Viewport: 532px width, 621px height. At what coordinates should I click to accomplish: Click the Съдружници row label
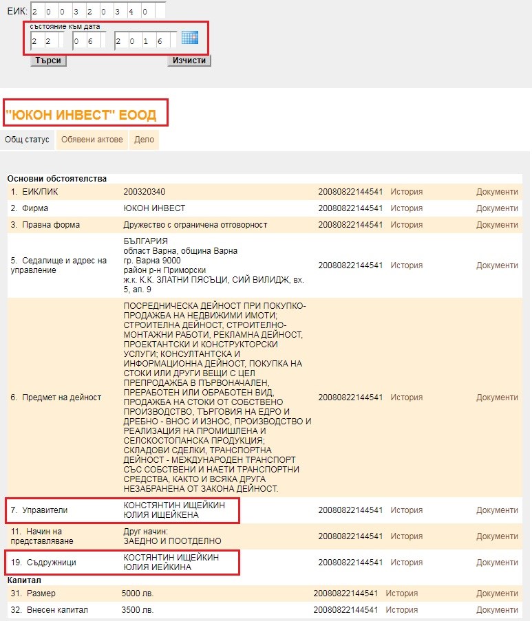coord(43,563)
